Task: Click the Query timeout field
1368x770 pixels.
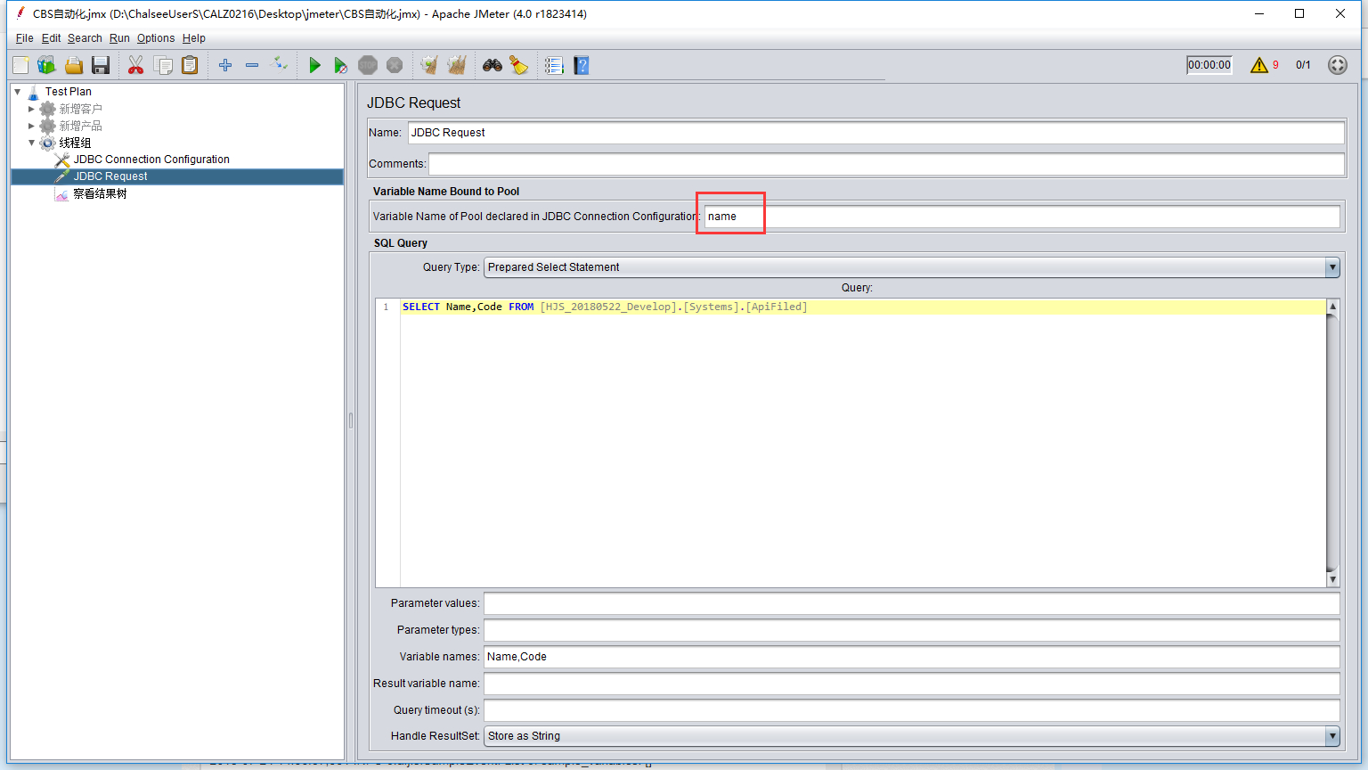Action: click(911, 710)
